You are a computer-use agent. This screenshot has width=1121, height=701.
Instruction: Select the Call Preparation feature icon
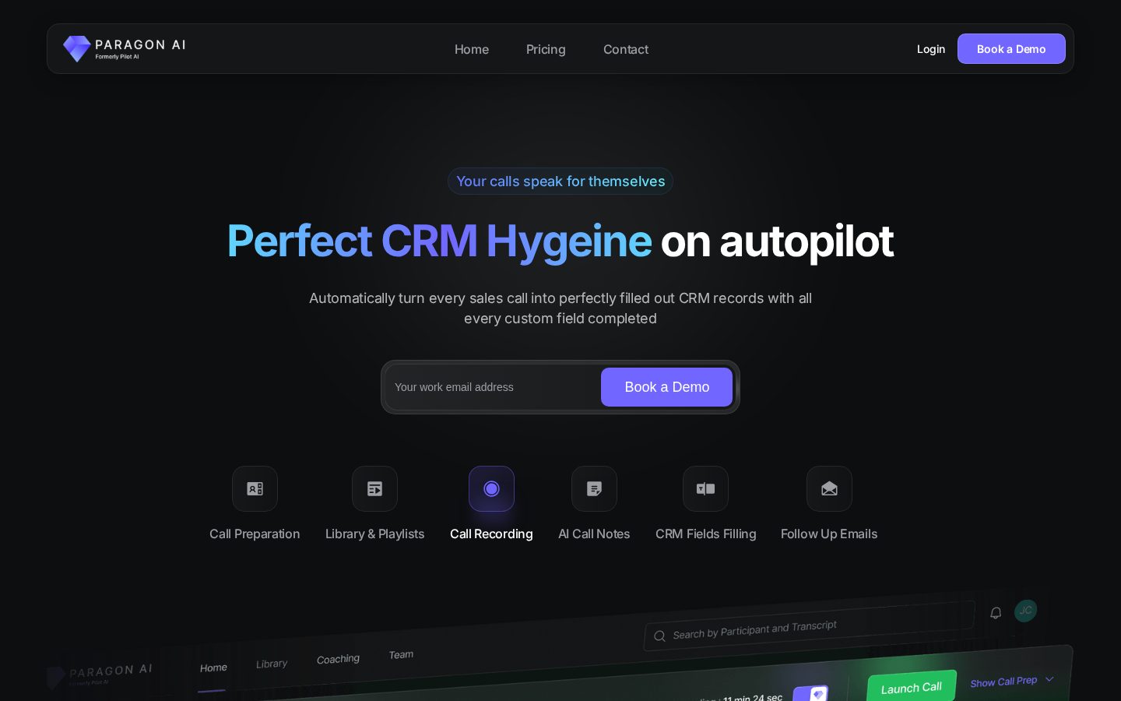(255, 488)
